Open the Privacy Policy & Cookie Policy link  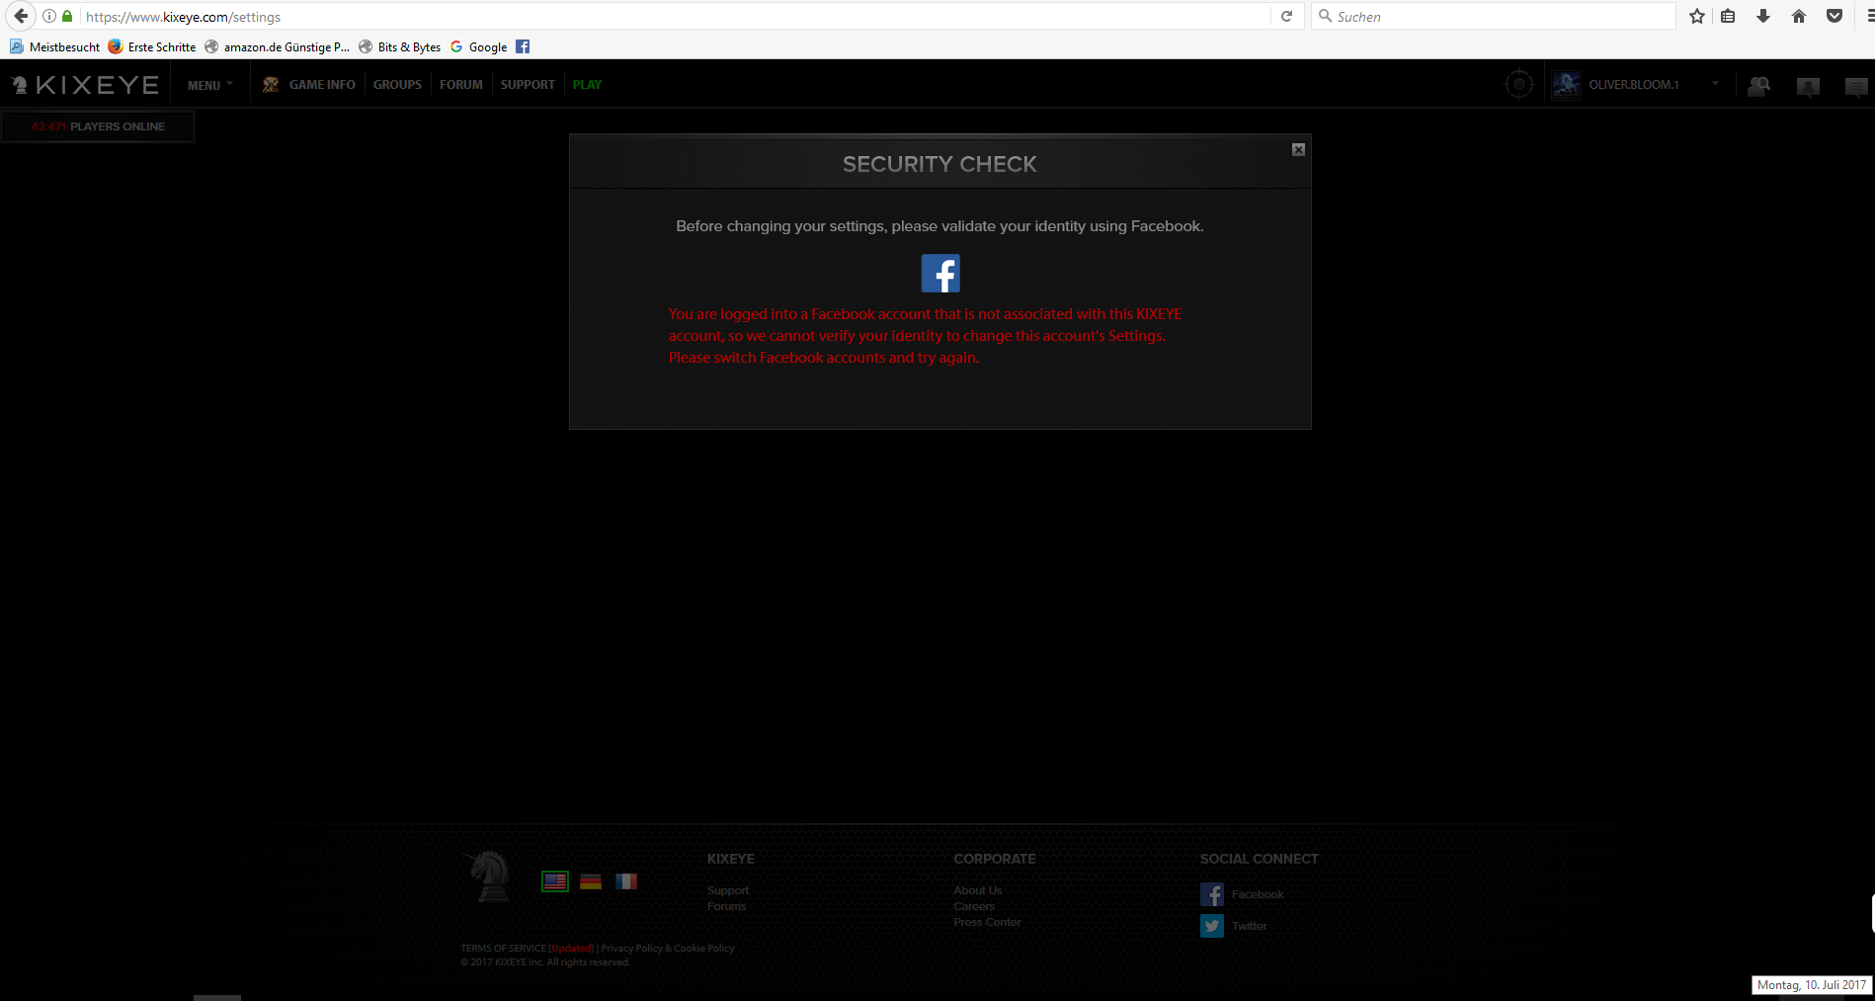pos(668,949)
